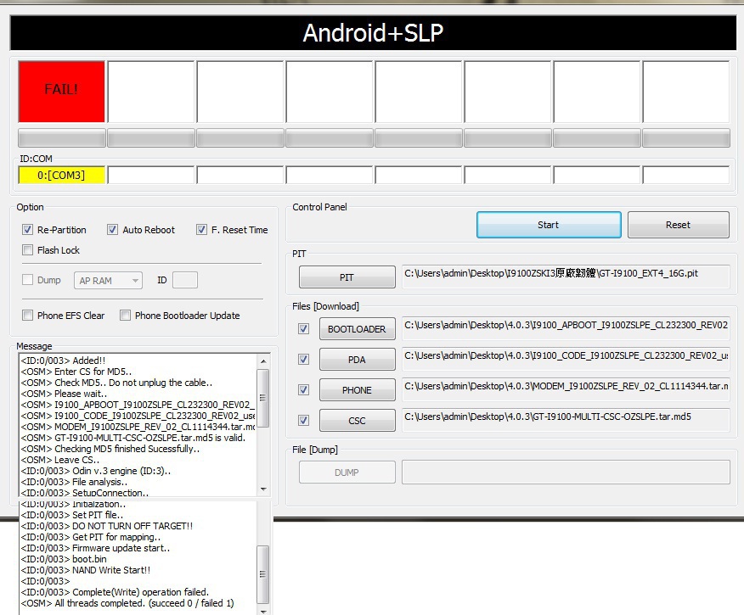Select log line 'Checking MD5 finished Sucessfully..'
Viewport: 744px width, 615px height.
pyautogui.click(x=110, y=449)
